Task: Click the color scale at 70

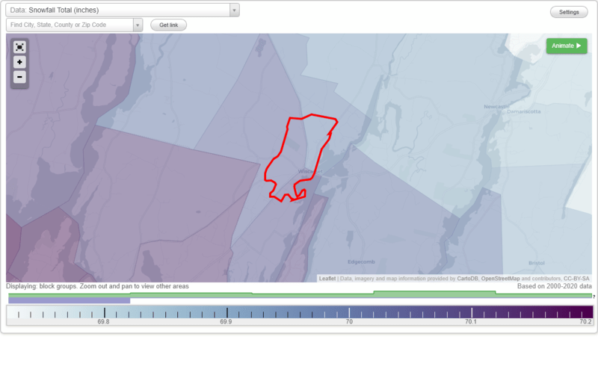Action: 349,313
